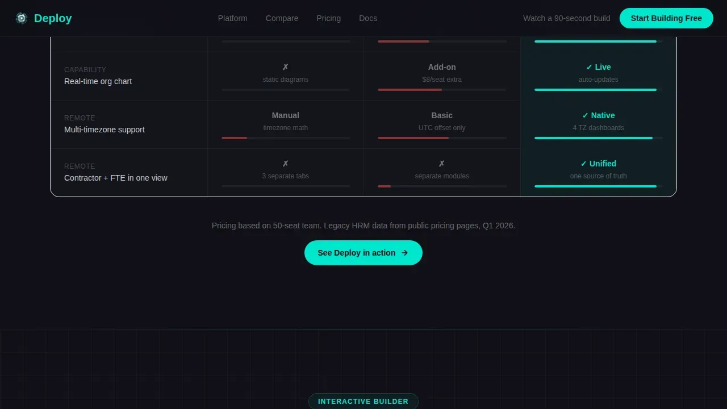The height and width of the screenshot is (409, 727).
Task: Click the progress bar under Add-on
Action: [x=442, y=90]
